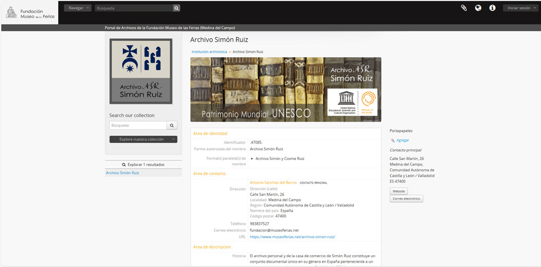
Task: Click the Área de descripción heading
Action: tap(212, 247)
